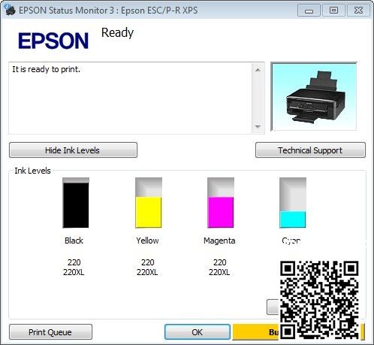This screenshot has height=345, width=374.
Task: Click the message box scroll down arrow
Action: pyautogui.click(x=258, y=126)
